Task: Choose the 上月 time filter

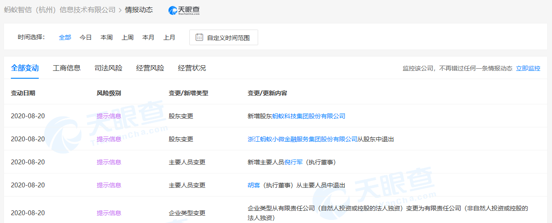Action: (x=169, y=37)
